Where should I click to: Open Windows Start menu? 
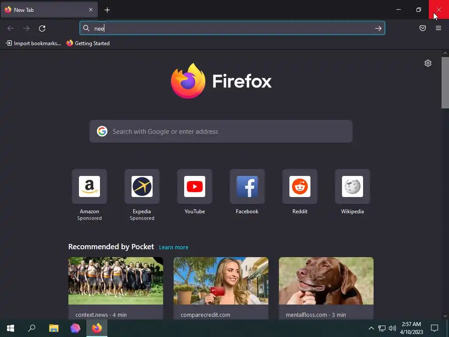[11, 328]
